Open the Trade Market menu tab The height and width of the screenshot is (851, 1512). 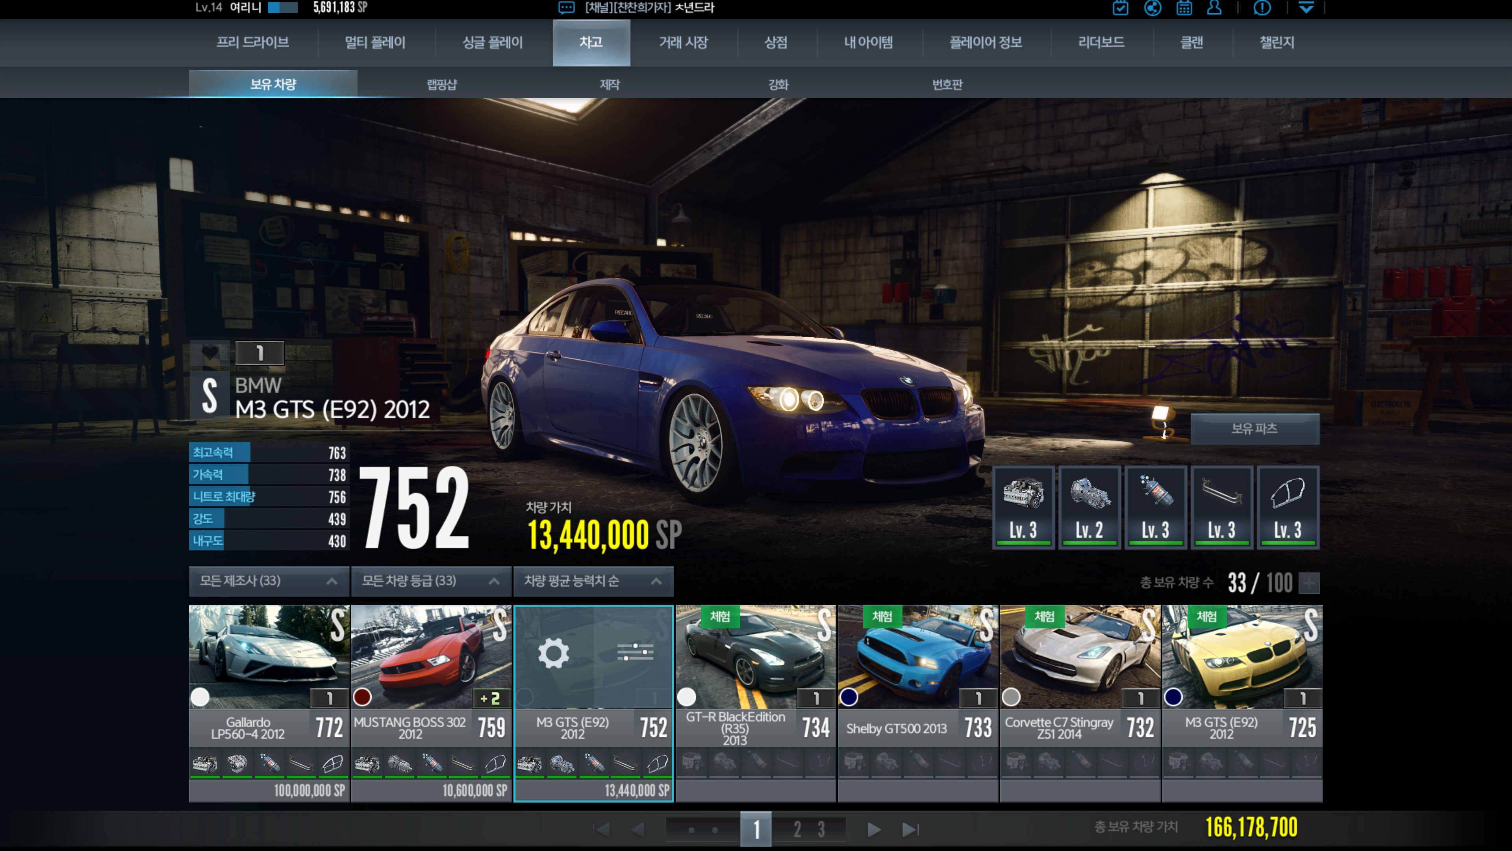[683, 42]
